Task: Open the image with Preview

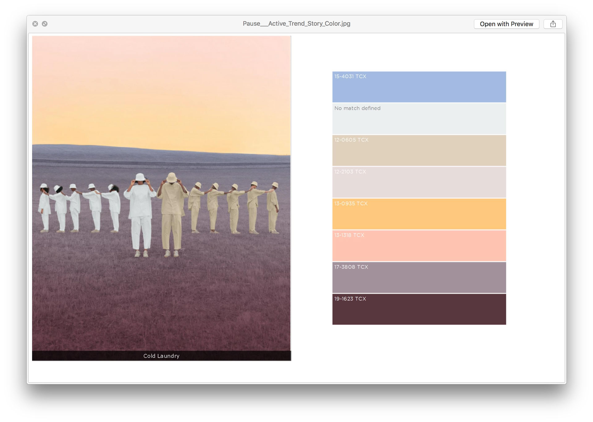Action: (507, 24)
